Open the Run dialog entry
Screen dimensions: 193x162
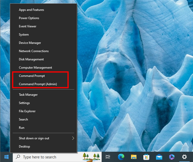click(43, 128)
